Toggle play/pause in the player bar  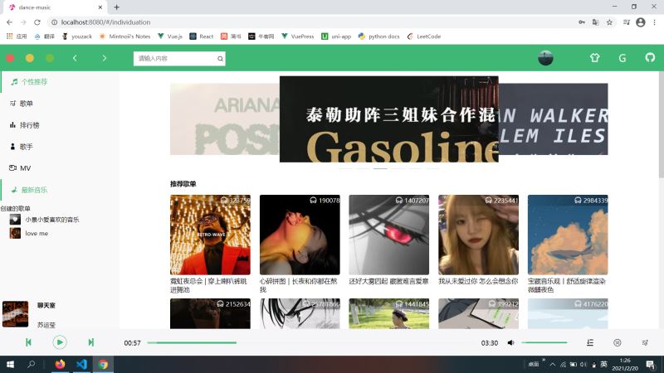point(60,342)
